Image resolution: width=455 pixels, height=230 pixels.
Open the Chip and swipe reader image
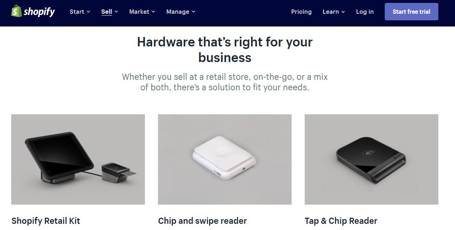pyautogui.click(x=225, y=160)
